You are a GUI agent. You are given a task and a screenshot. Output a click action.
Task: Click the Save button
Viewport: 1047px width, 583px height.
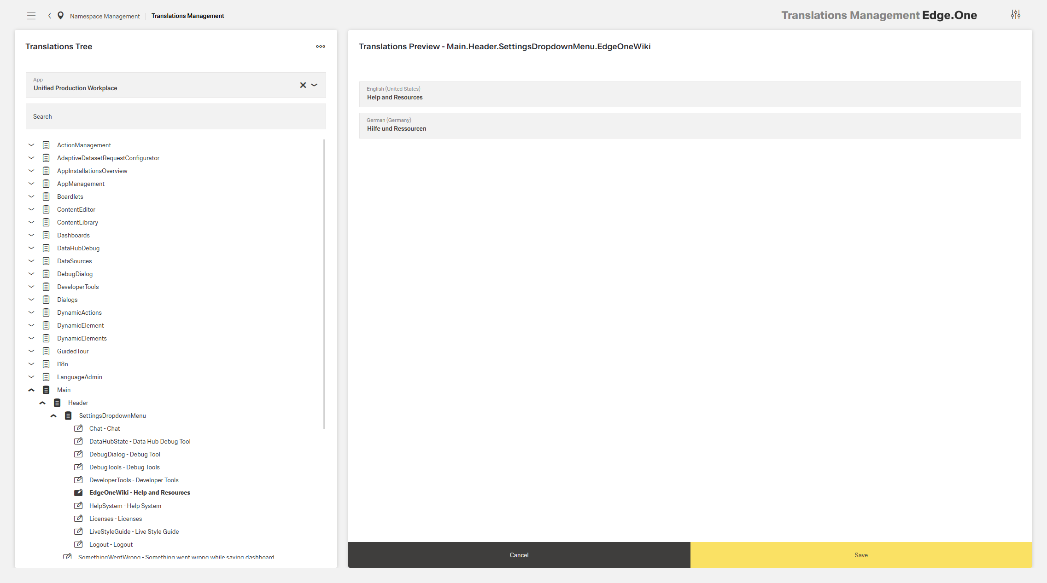[861, 555]
